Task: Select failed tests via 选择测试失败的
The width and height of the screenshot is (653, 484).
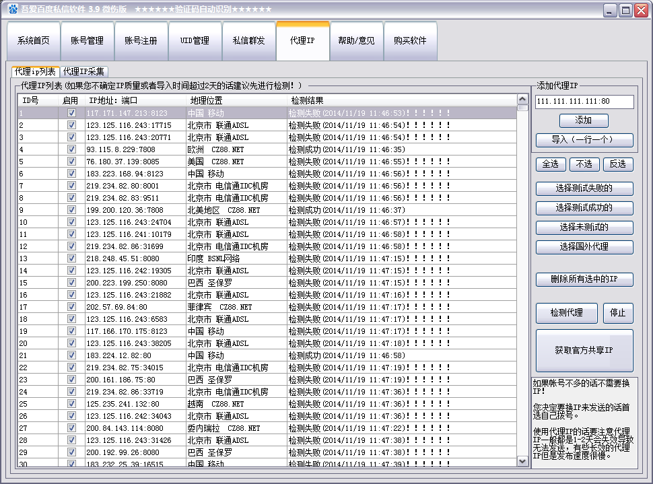Action: (x=584, y=188)
